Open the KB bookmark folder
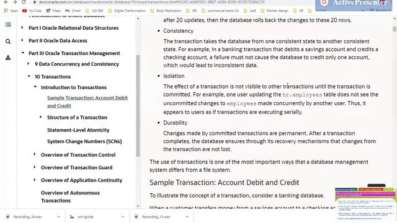Viewport: 397px width, 223px height. click(298, 11)
